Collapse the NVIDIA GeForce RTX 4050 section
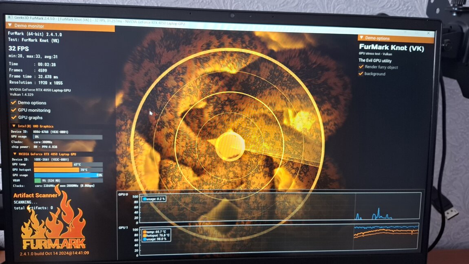 tap(15, 154)
